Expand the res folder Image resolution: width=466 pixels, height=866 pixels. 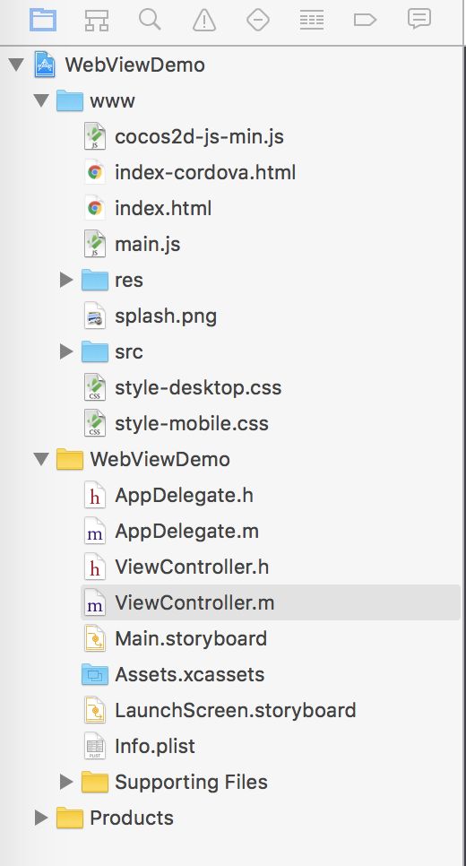[x=66, y=280]
